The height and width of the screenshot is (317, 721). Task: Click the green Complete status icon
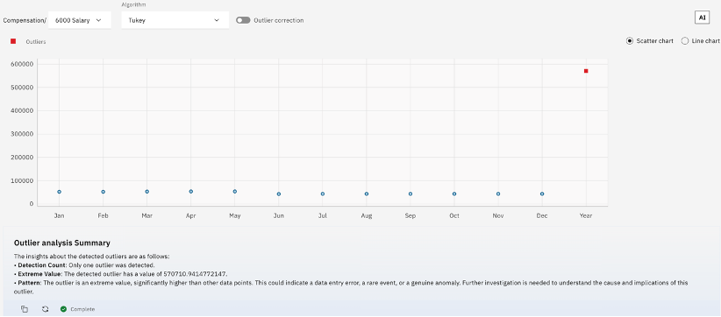click(63, 309)
